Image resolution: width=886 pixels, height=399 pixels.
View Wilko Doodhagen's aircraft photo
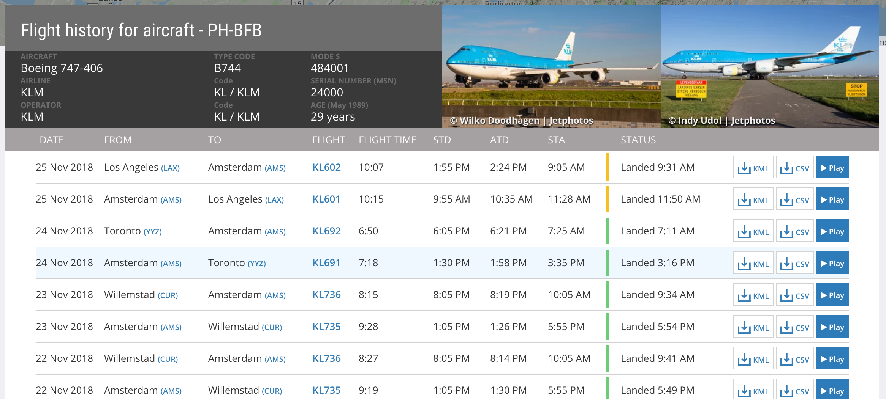551,66
